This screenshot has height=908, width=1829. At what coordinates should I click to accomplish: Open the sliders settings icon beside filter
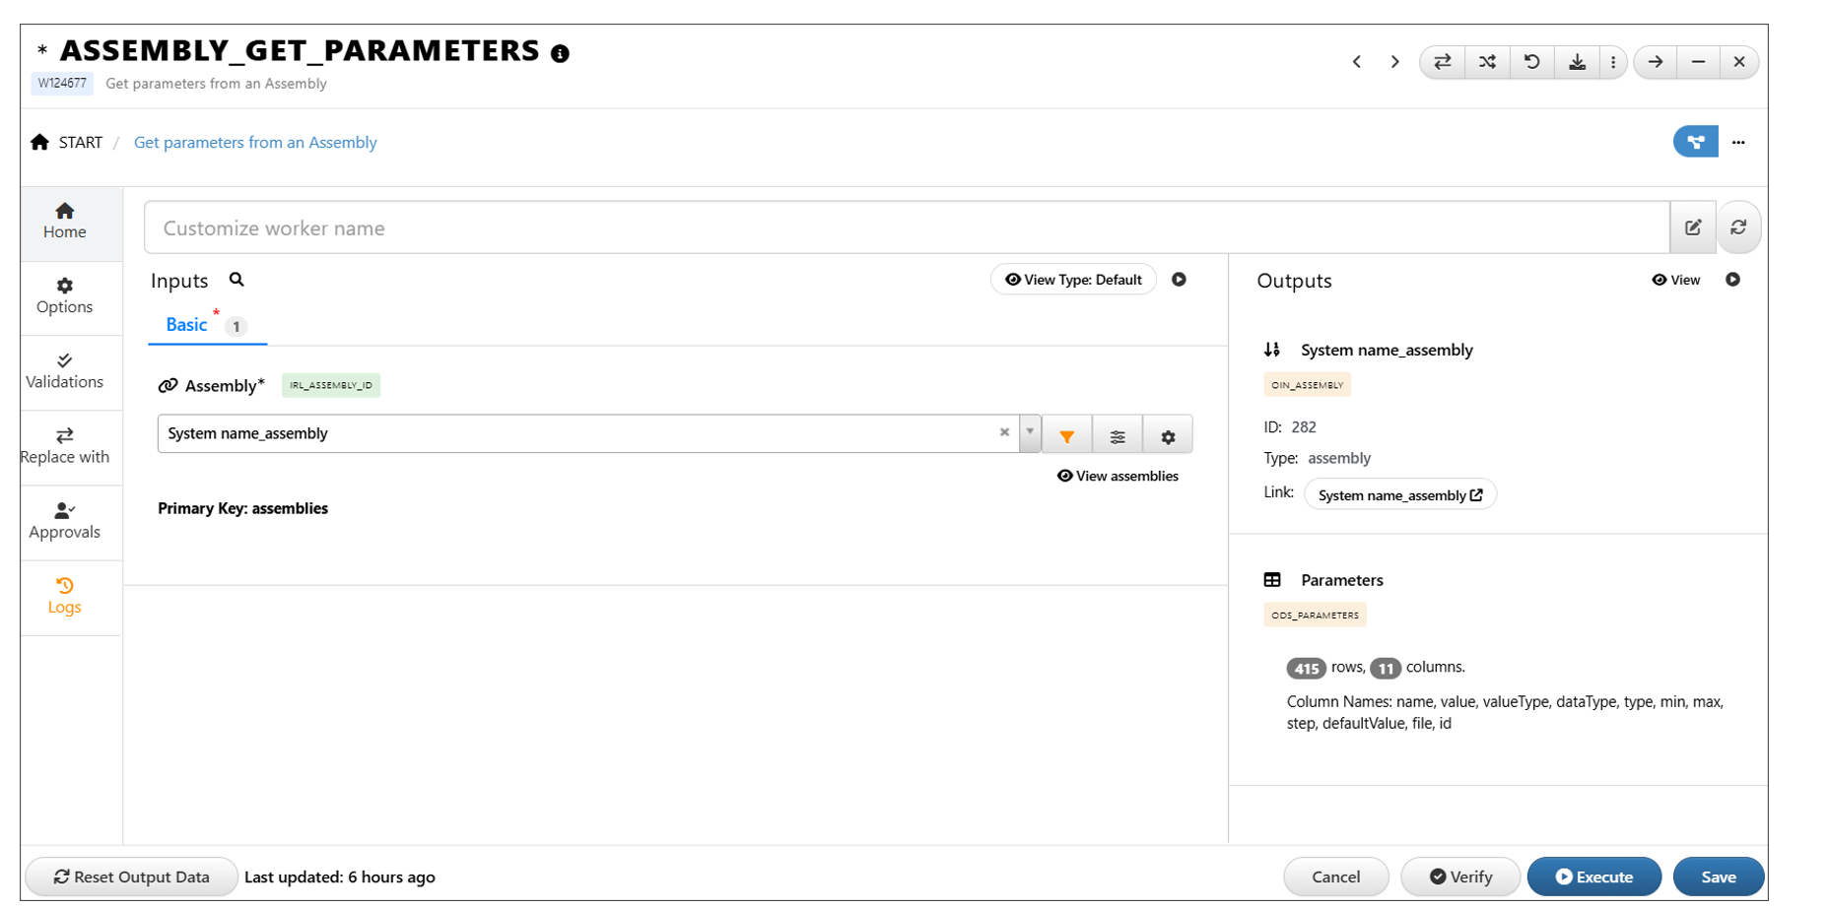[1118, 435]
